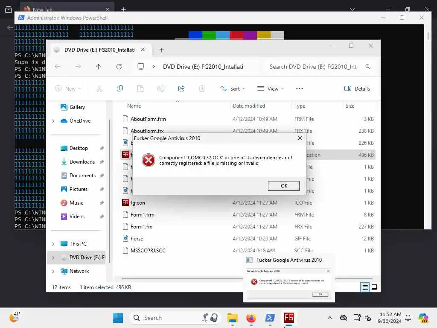Open the View dropdown
Viewport: 437px width, 328px height.
[x=270, y=89]
